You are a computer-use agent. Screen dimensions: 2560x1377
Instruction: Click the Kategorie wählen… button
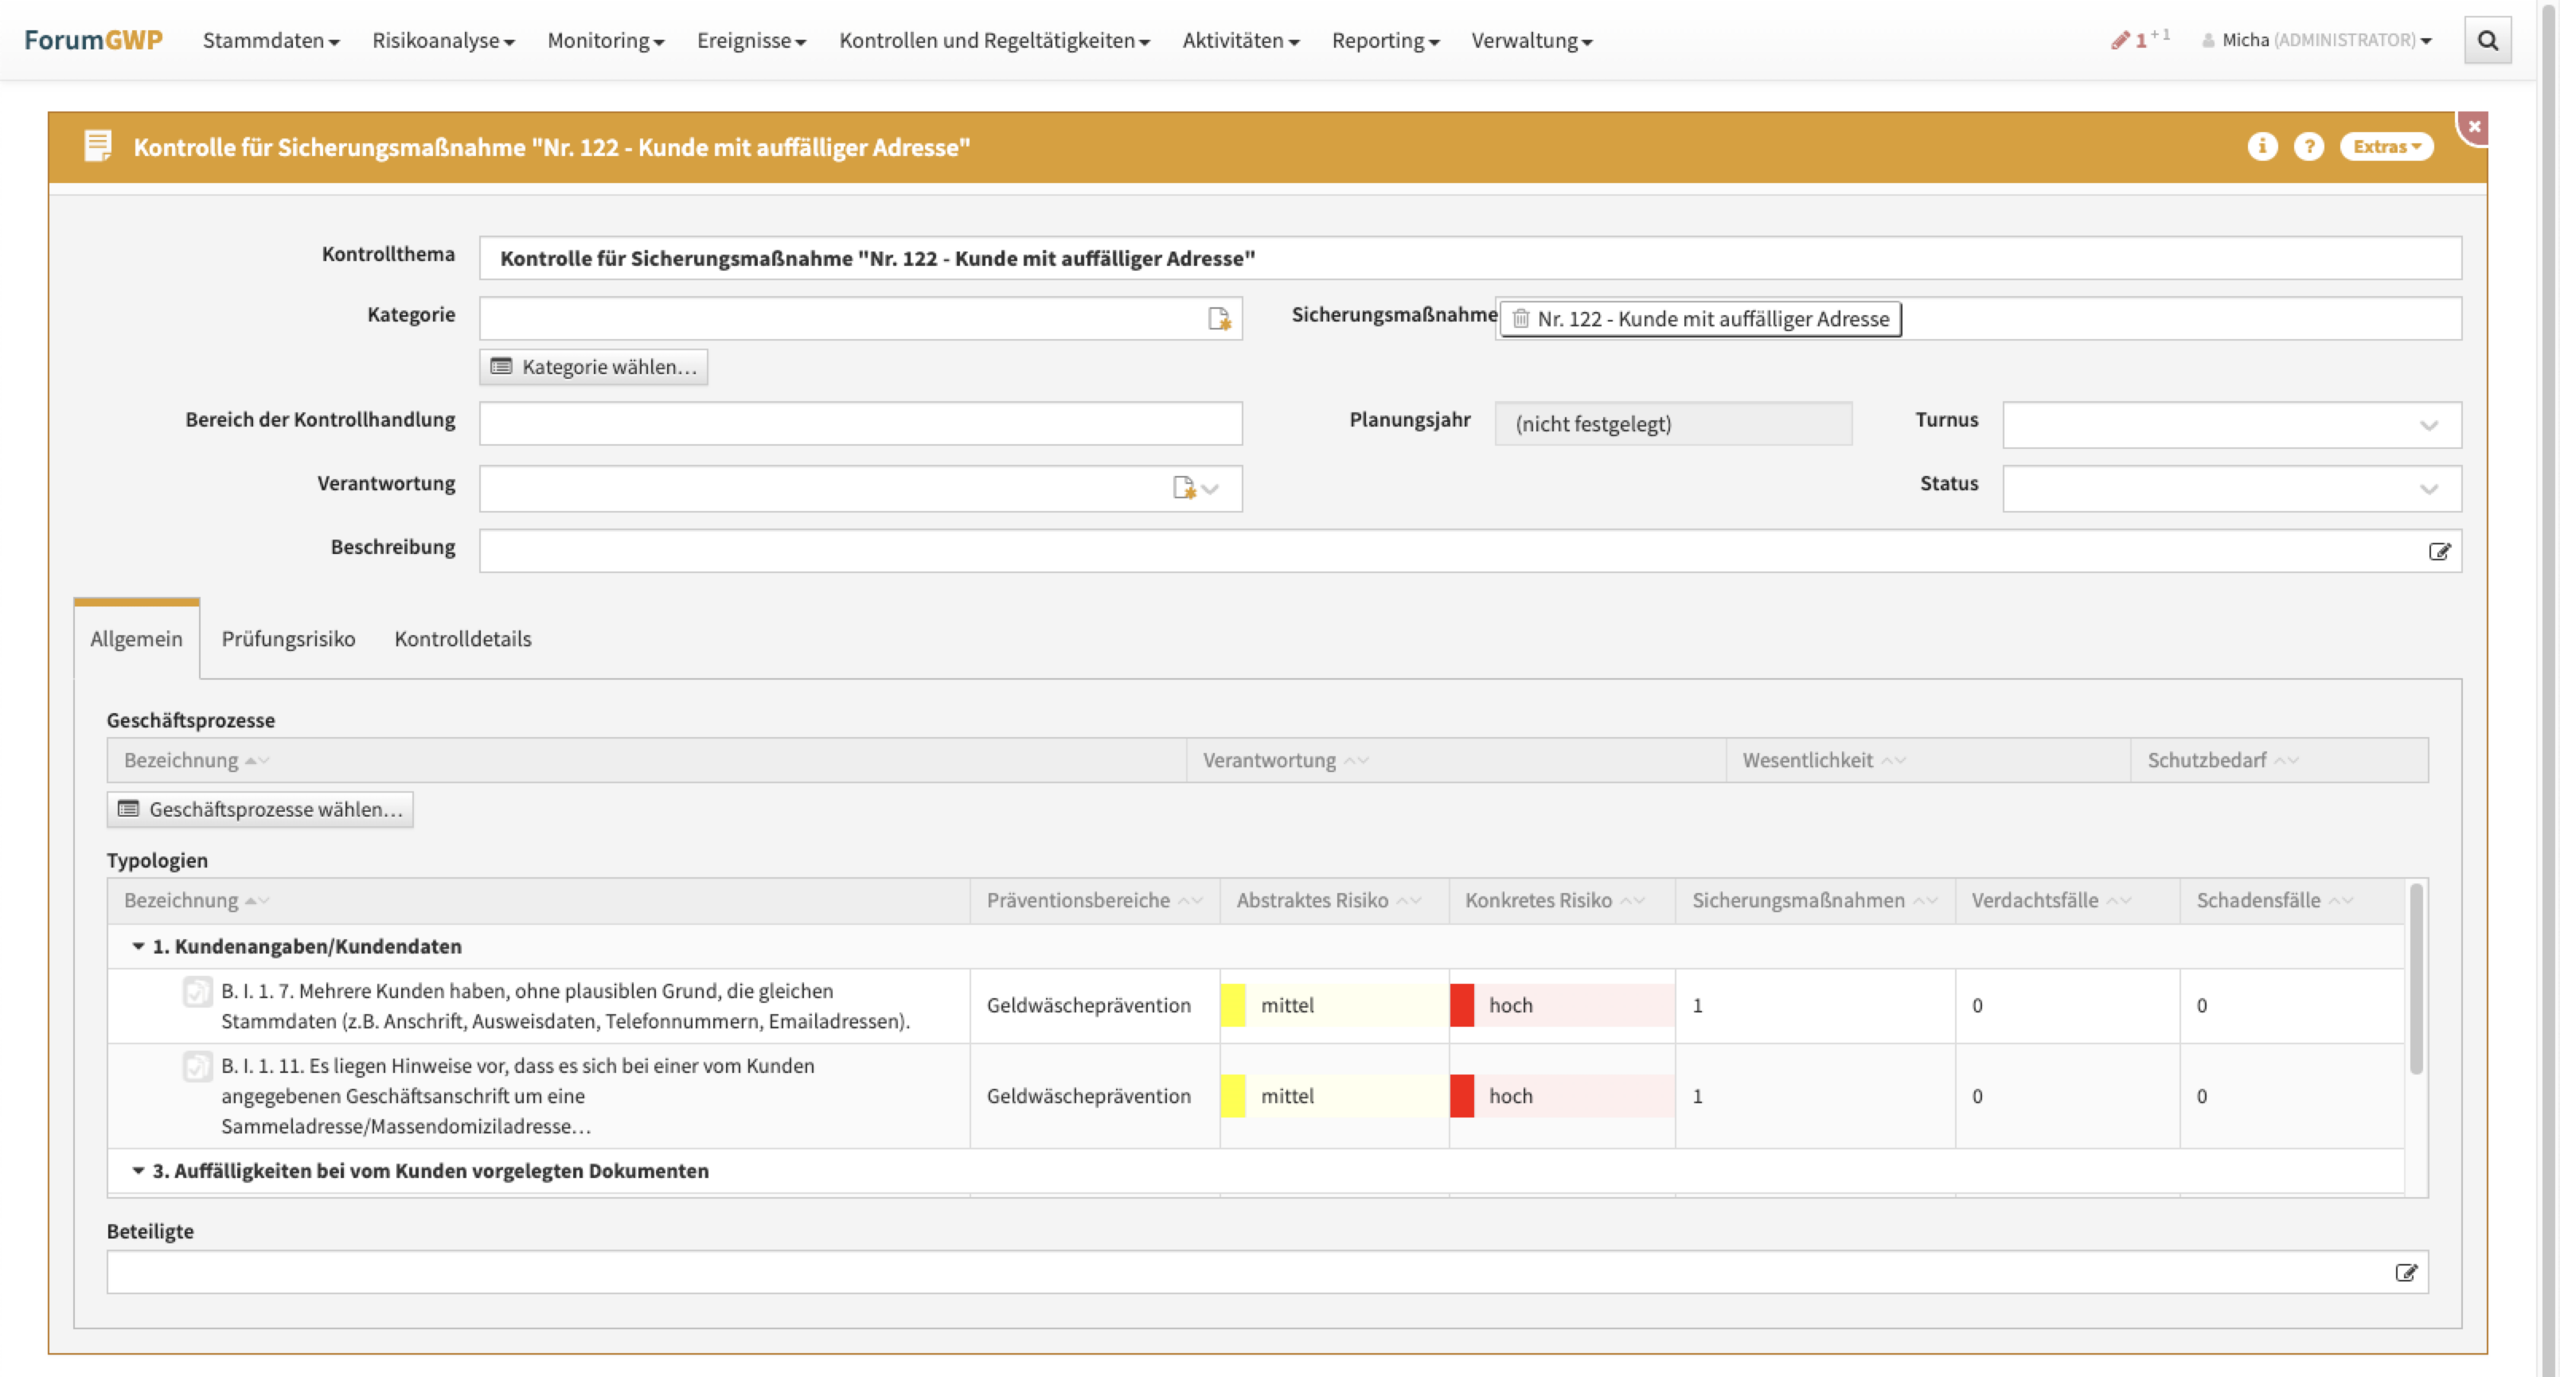tap(593, 367)
